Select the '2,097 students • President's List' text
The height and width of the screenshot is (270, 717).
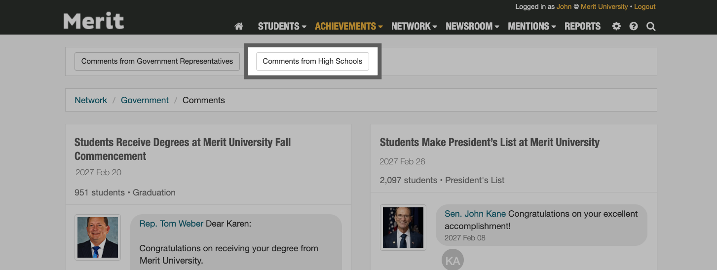pyautogui.click(x=442, y=180)
